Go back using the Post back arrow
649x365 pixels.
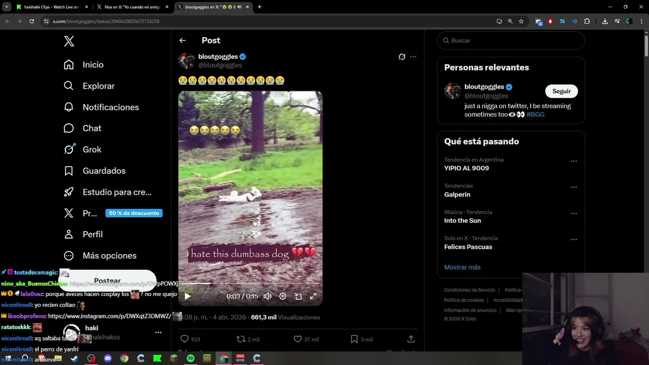point(183,41)
